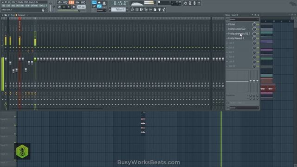Toggle the Fruity Compressor enable LED
297x167 pixels.
[258, 29]
